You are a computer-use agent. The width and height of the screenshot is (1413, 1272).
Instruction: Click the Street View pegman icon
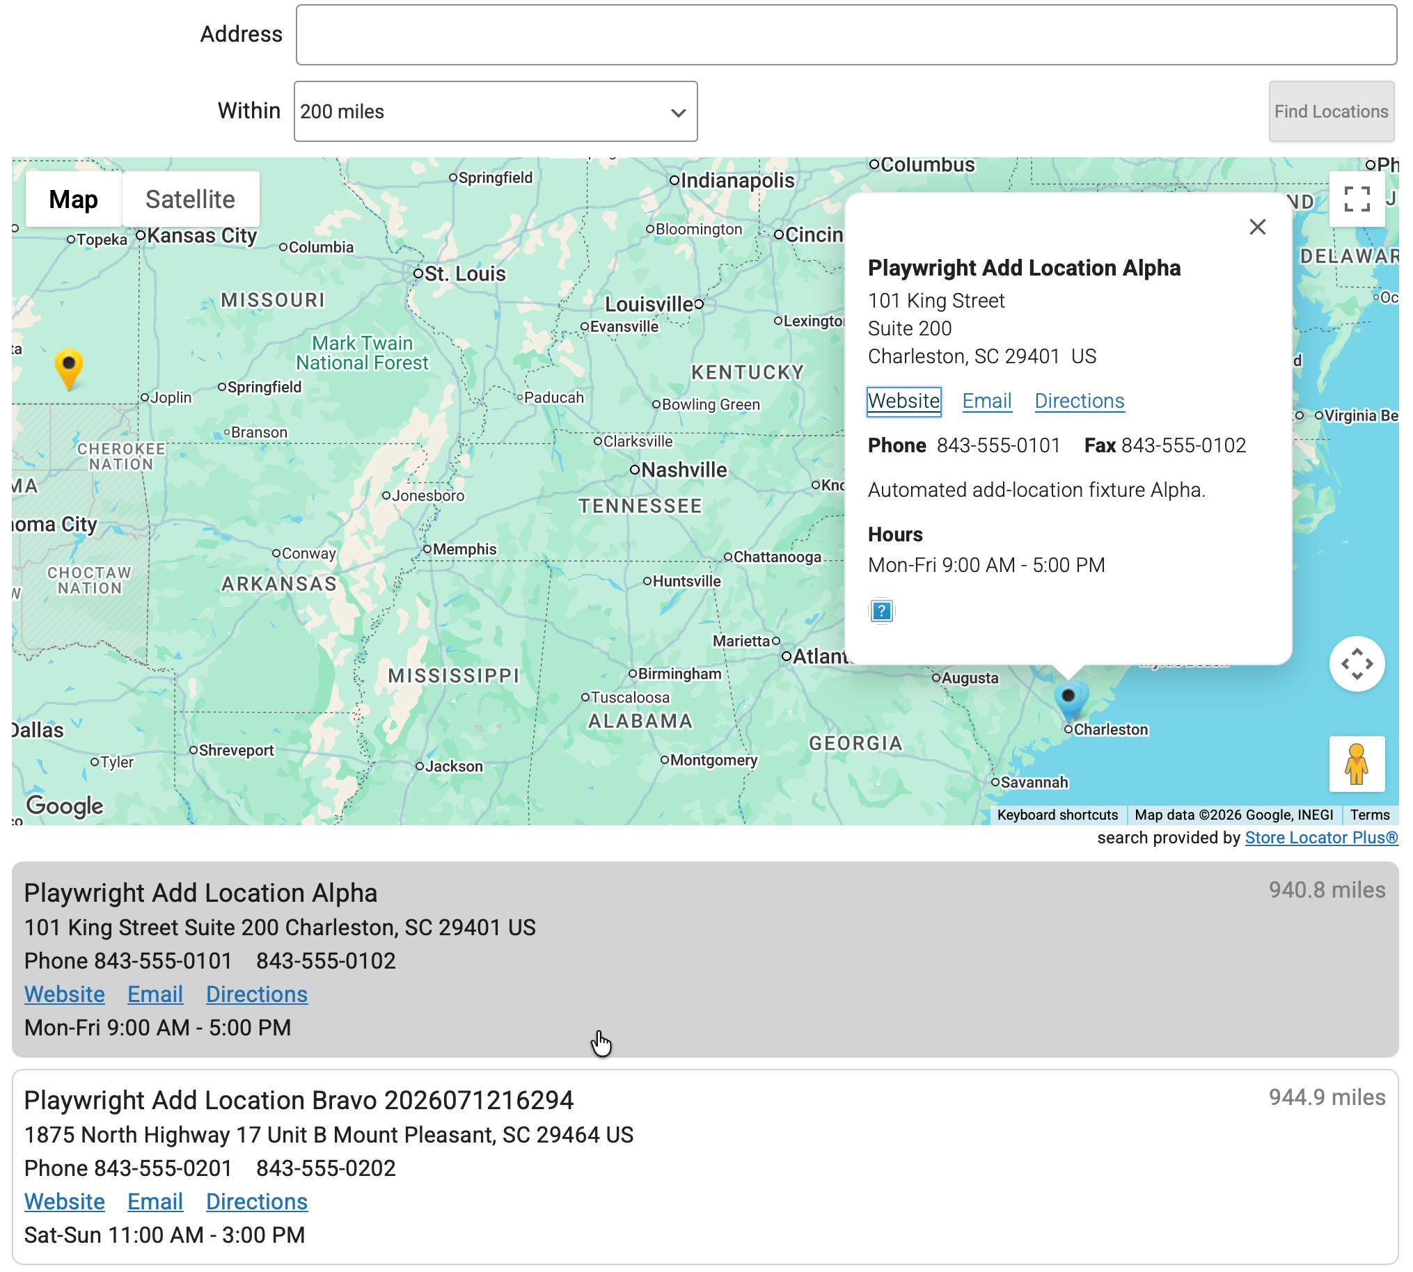coord(1357,764)
